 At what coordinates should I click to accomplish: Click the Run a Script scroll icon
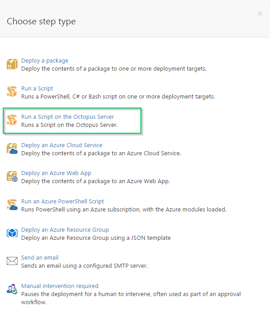12,92
